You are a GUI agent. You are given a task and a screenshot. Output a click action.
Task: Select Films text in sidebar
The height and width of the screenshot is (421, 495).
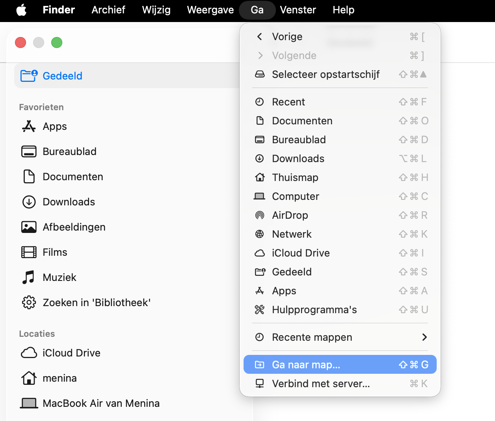[x=55, y=252]
